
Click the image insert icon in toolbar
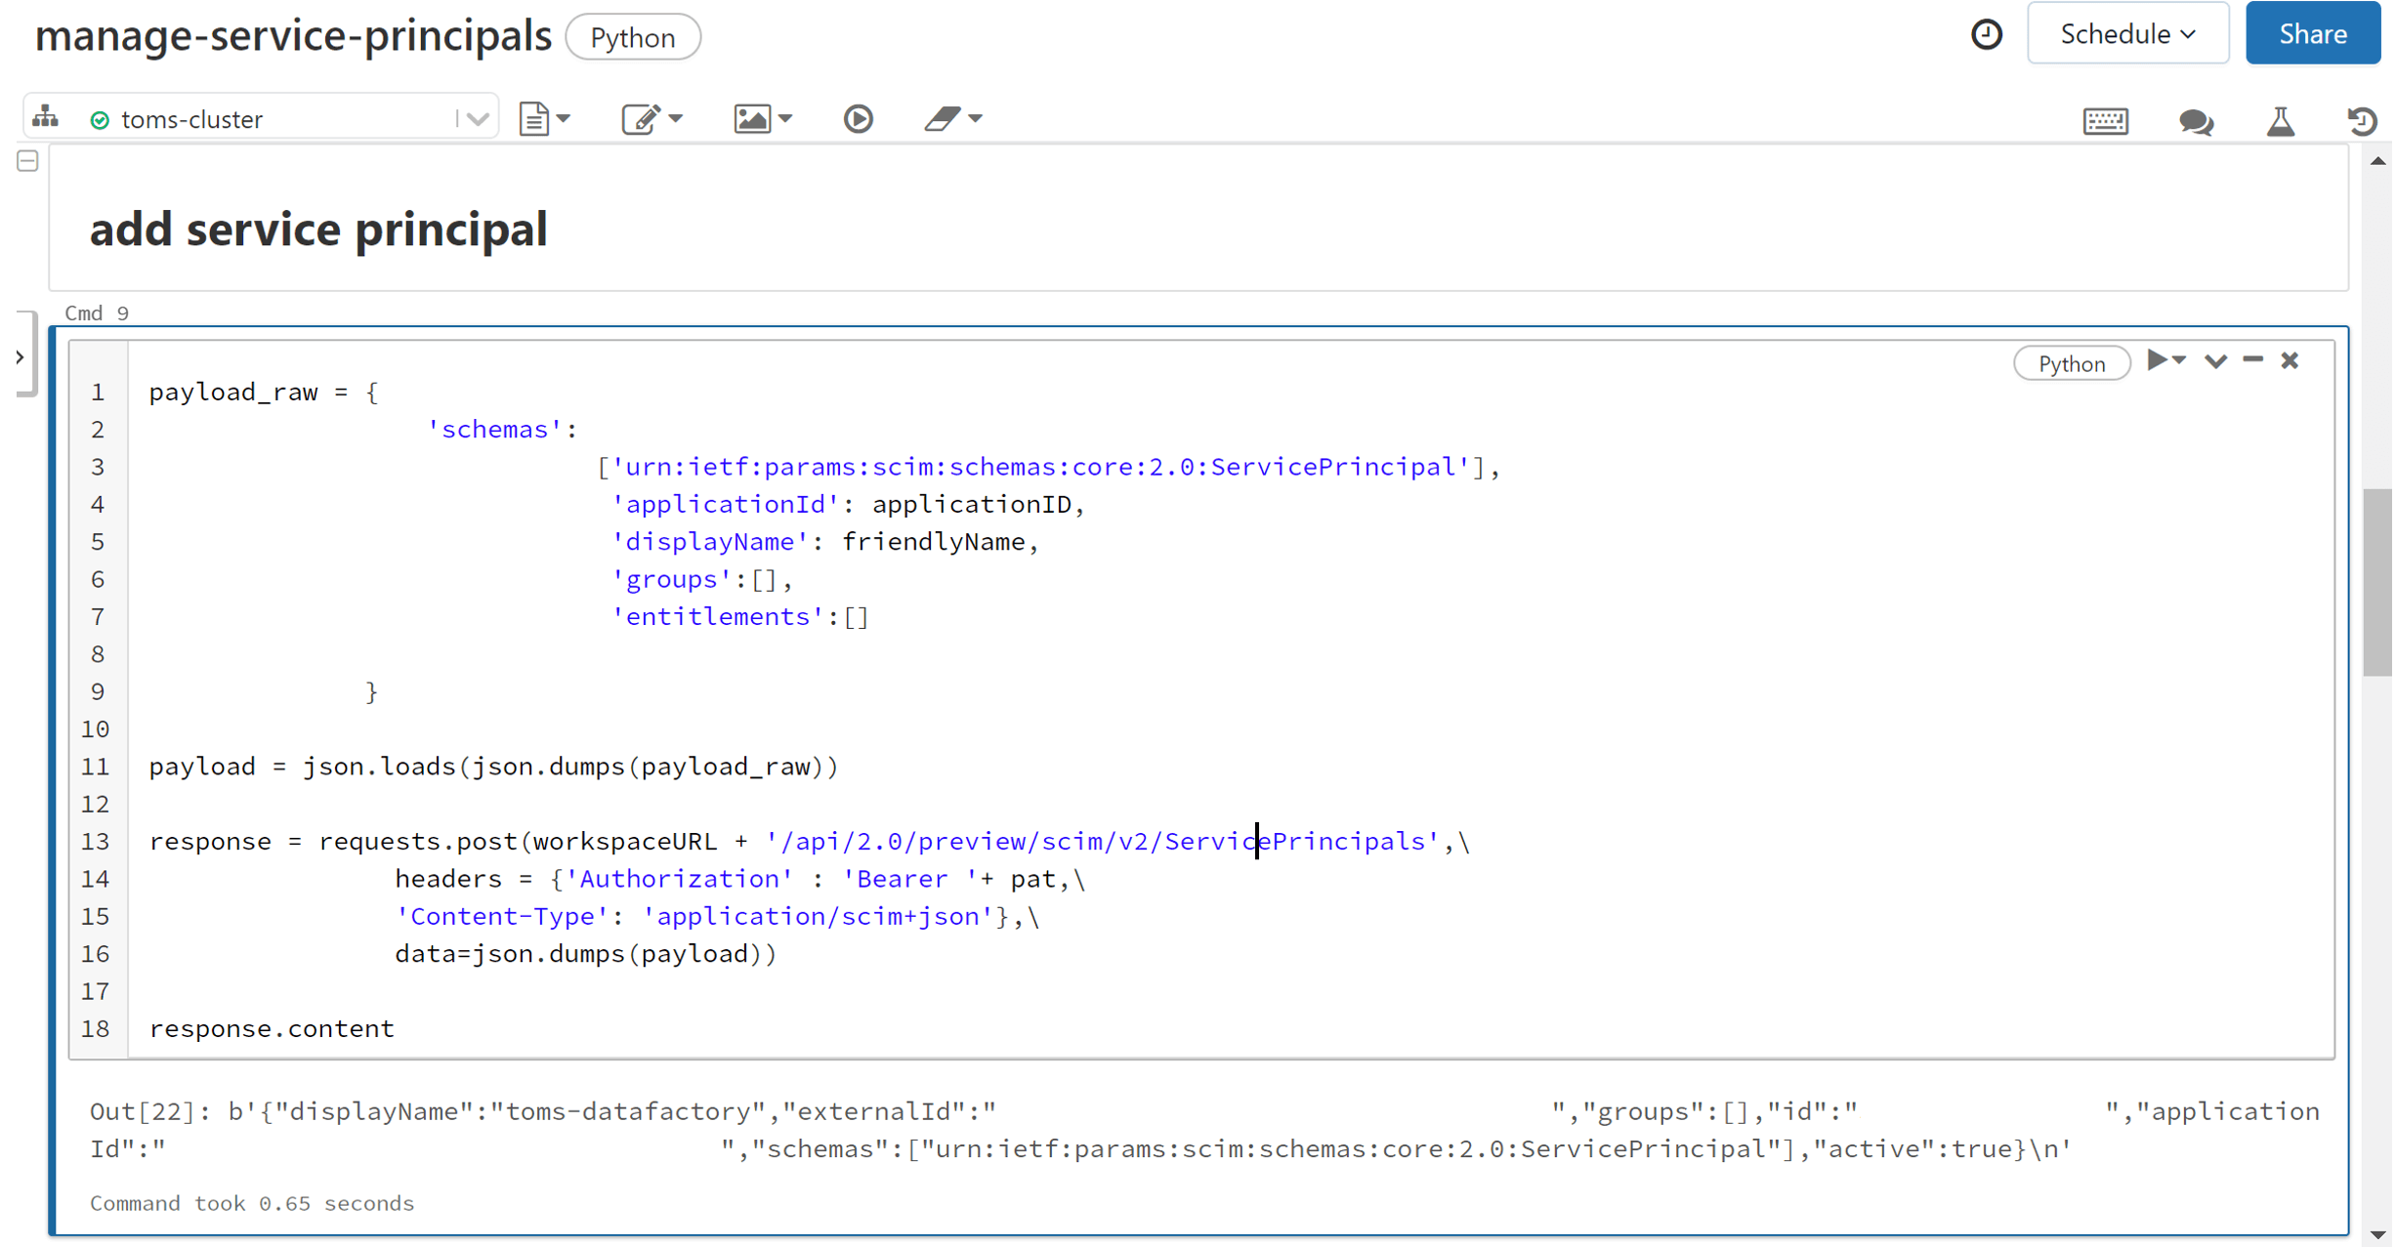tap(750, 118)
